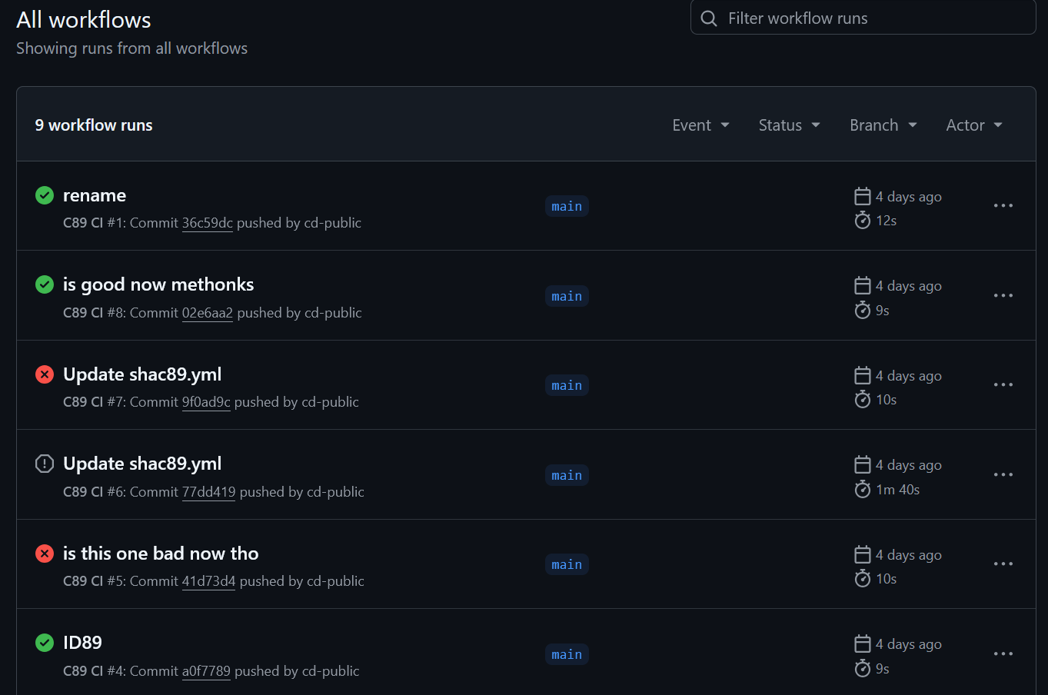Open 'Update shac89.yml' run #7 title

[x=142, y=374]
